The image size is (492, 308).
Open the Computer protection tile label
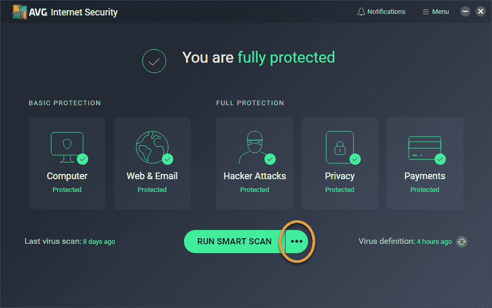coord(67,176)
